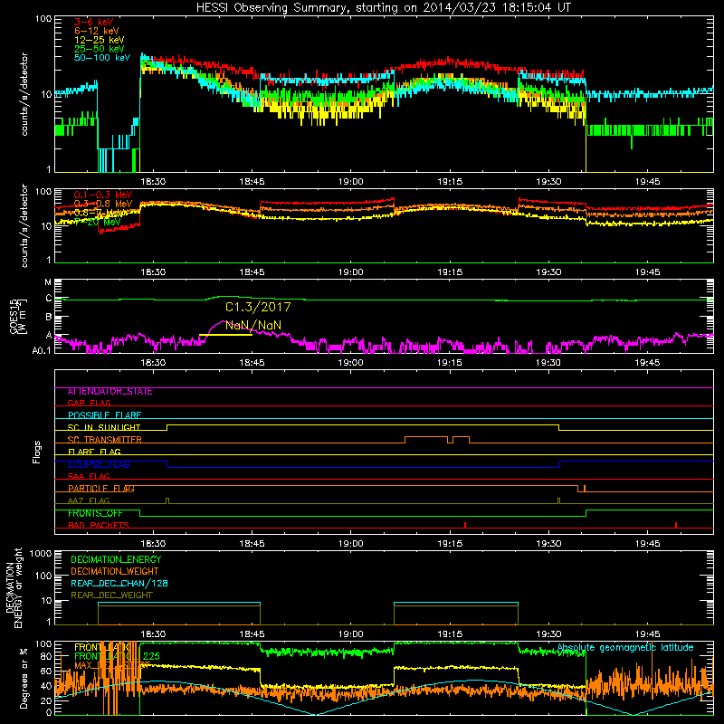
Task: Click the 18:45 tick label under the MeV panel
Action: point(252,272)
